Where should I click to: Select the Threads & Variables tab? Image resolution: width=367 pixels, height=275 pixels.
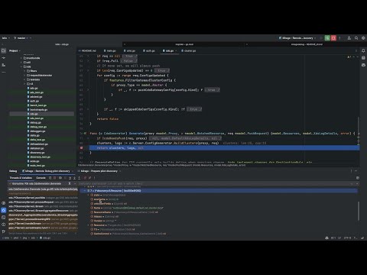click(x=21, y=178)
